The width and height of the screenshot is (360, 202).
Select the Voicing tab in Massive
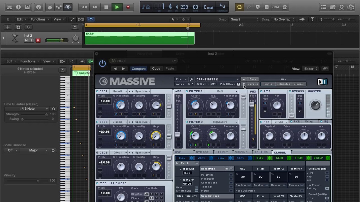point(241,152)
